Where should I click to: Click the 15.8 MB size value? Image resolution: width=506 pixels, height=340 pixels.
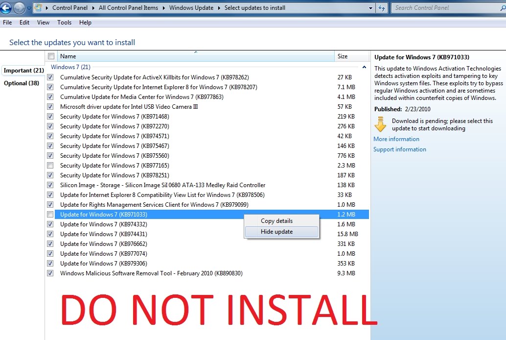click(x=347, y=234)
